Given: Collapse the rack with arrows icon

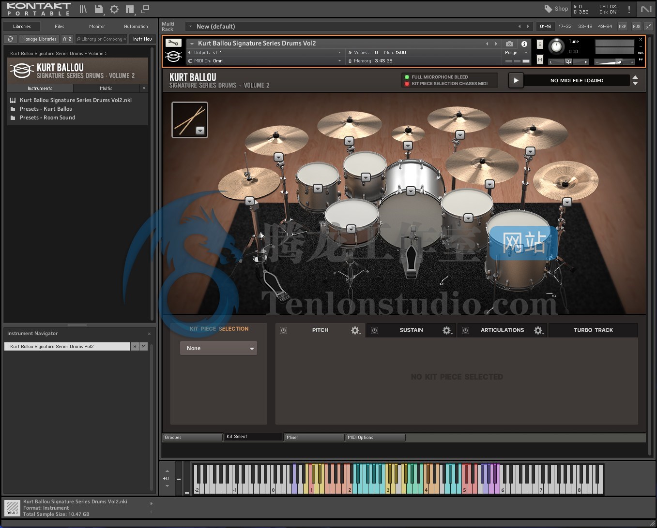Looking at the screenshot, I should (x=648, y=26).
